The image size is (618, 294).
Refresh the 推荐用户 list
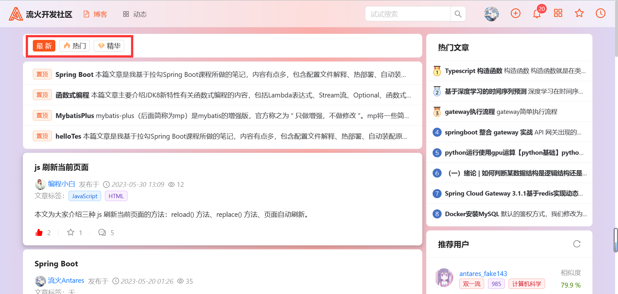577,244
